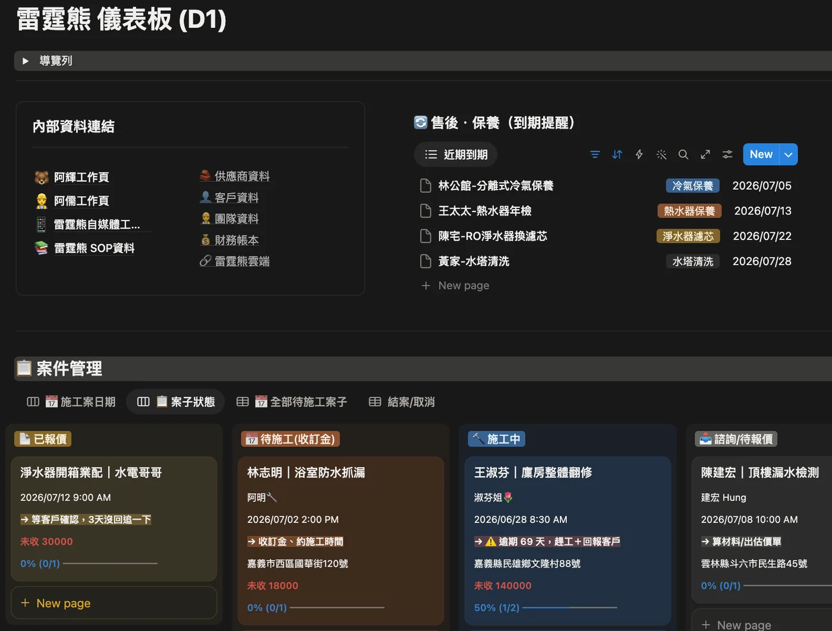Click the page icon of 黃家-水塔清洗
Image resolution: width=832 pixels, height=631 pixels.
426,261
